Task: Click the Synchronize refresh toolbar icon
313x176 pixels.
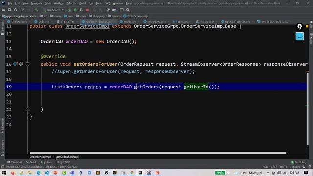Action: click(x=15, y=10)
